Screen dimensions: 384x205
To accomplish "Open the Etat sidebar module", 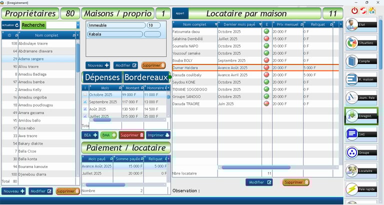I will [x=361, y=24].
